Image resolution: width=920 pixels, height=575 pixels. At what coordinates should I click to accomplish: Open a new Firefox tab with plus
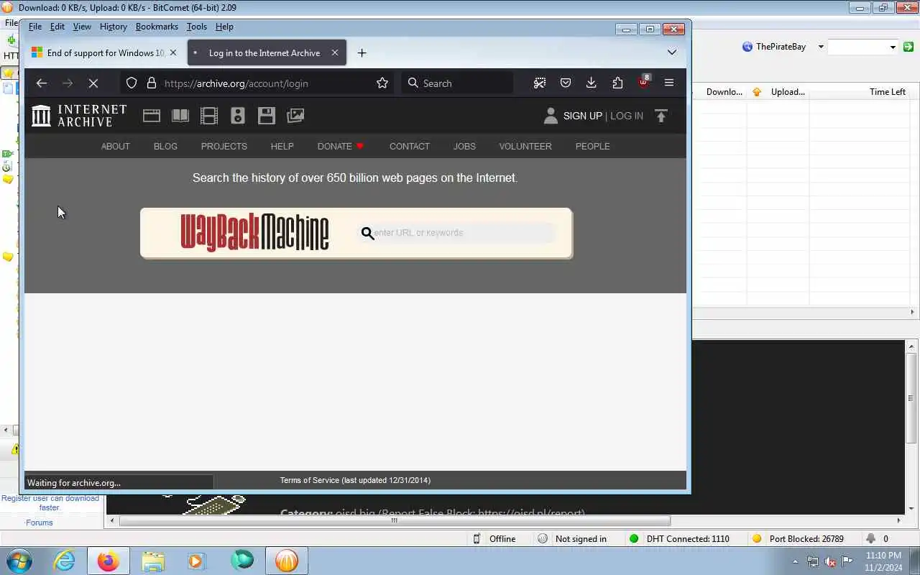(362, 53)
